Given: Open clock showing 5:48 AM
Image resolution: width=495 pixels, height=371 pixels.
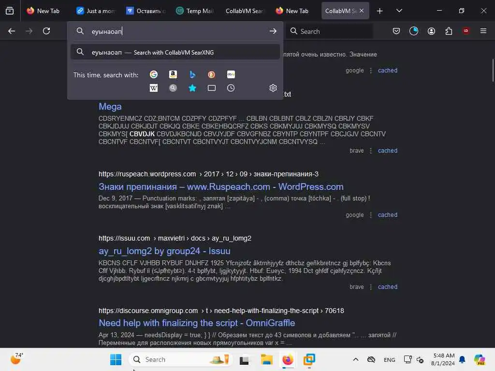Looking at the screenshot, I should (443, 359).
